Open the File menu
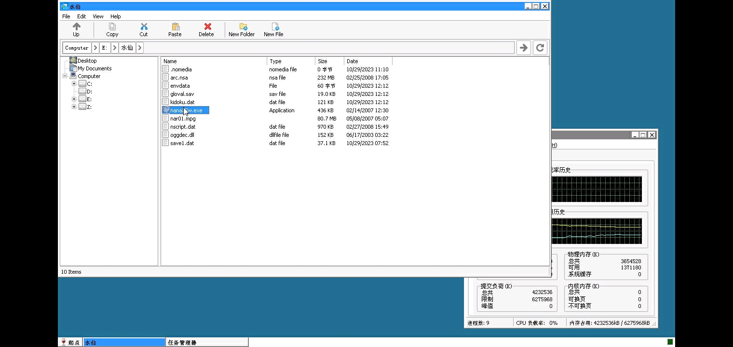The image size is (733, 347). (x=66, y=16)
